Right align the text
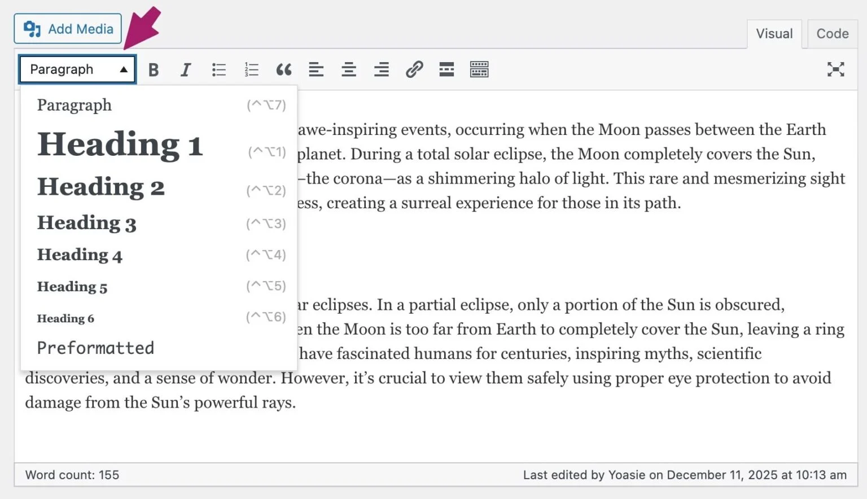 coord(381,69)
